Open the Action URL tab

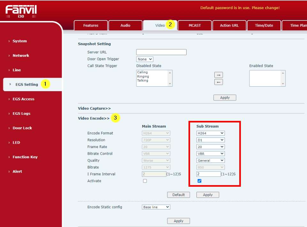[x=229, y=26]
